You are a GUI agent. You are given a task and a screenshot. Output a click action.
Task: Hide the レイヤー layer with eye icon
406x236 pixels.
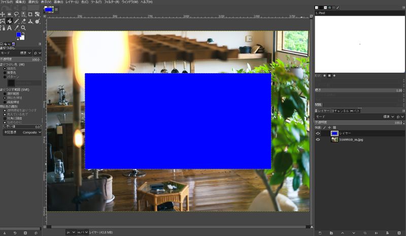coord(318,133)
